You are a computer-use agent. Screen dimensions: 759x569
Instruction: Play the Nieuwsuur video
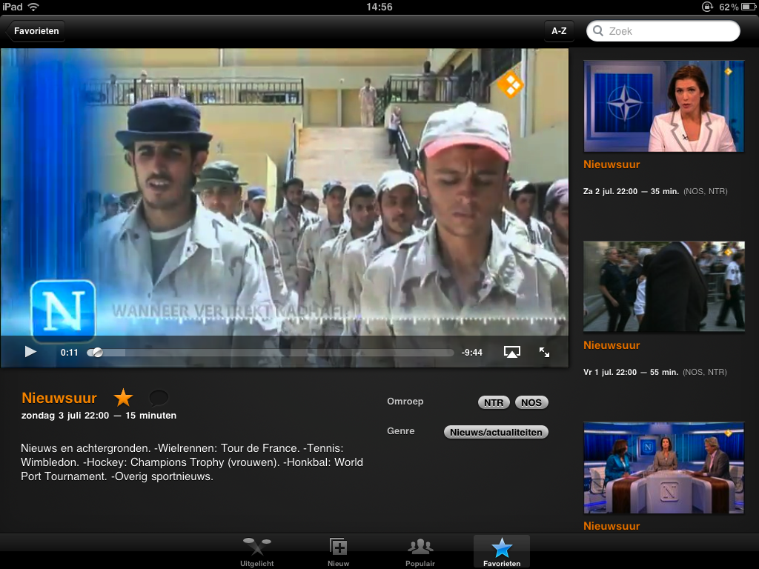click(30, 352)
